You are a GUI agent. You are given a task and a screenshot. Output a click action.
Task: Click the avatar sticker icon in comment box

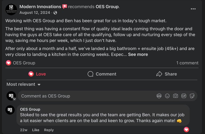(159, 96)
